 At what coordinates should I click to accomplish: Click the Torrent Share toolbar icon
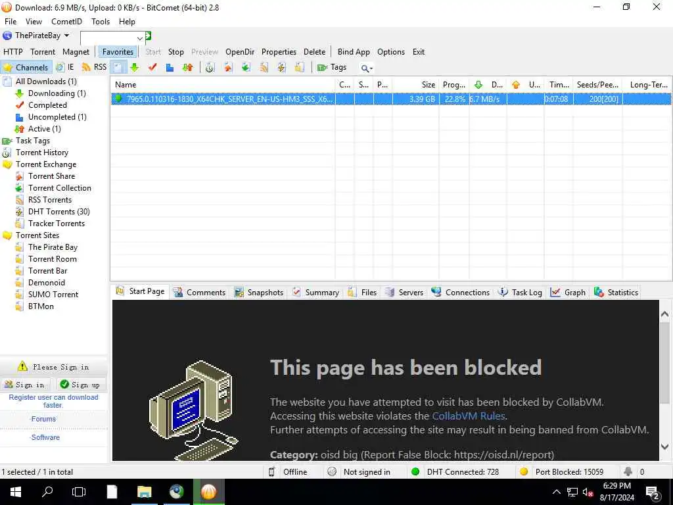tap(228, 67)
